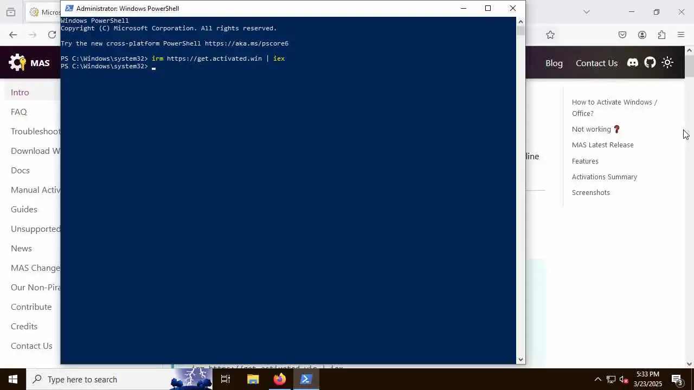The height and width of the screenshot is (390, 694).
Task: Go back with the browser back arrow
Action: point(13,35)
